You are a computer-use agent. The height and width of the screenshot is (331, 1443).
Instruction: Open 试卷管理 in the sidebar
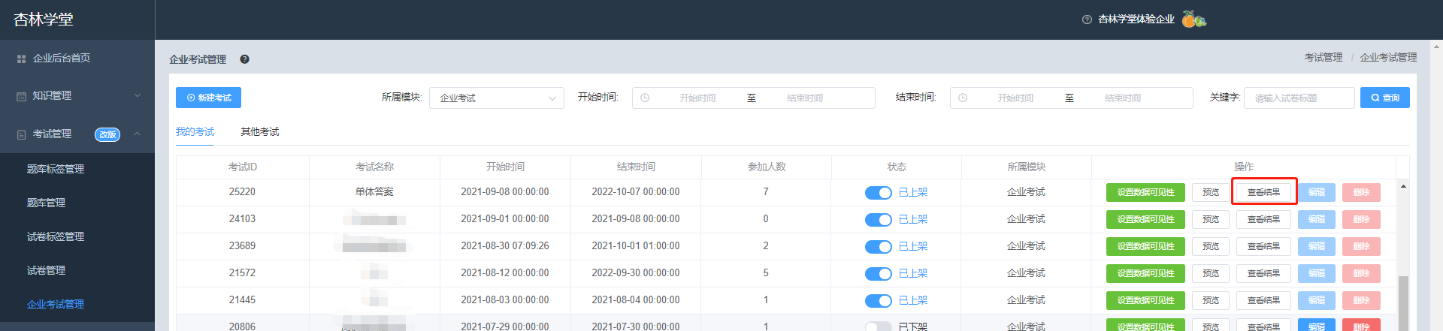[x=46, y=270]
